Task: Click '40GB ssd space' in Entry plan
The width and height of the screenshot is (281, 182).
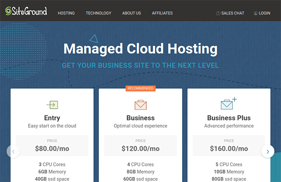Action: pos(52,179)
